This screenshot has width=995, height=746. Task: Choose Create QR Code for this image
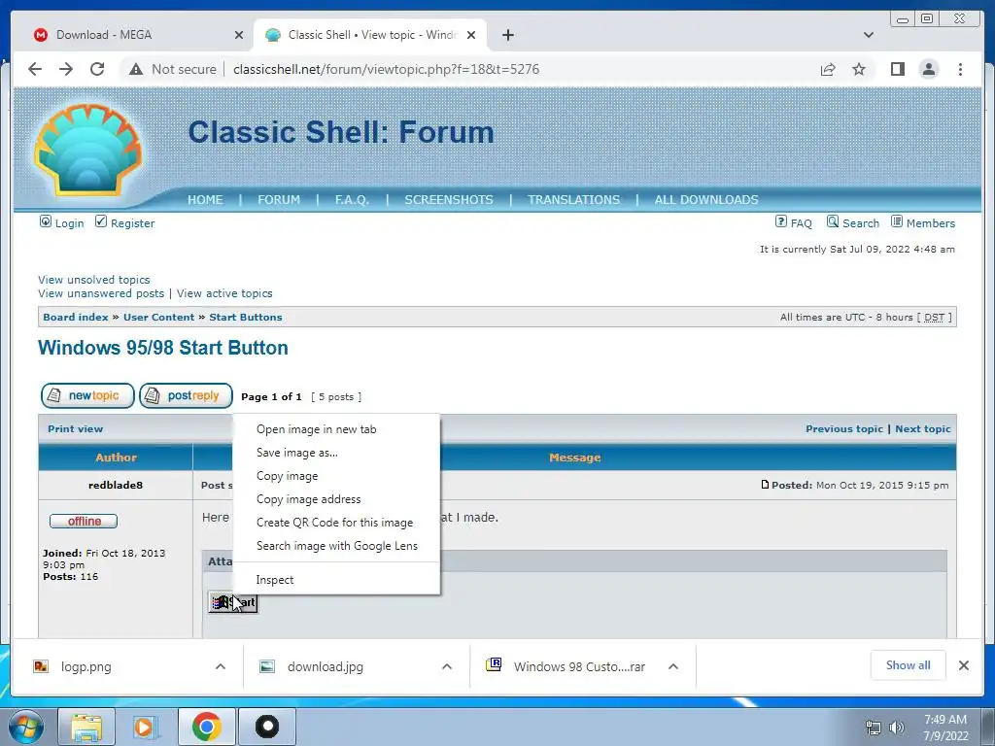click(x=336, y=523)
